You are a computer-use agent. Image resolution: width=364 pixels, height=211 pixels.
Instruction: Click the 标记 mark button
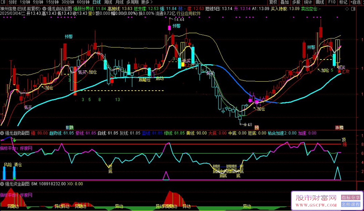[x=343, y=2]
